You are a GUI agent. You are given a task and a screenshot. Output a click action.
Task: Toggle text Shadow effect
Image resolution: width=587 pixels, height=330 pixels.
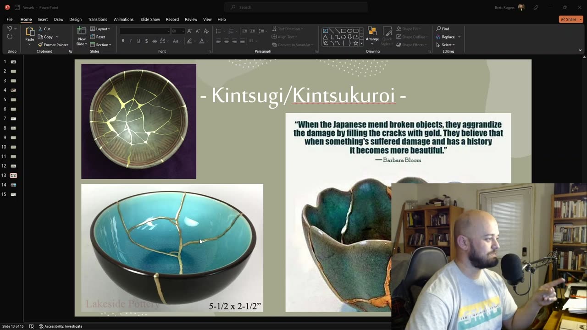pos(146,41)
